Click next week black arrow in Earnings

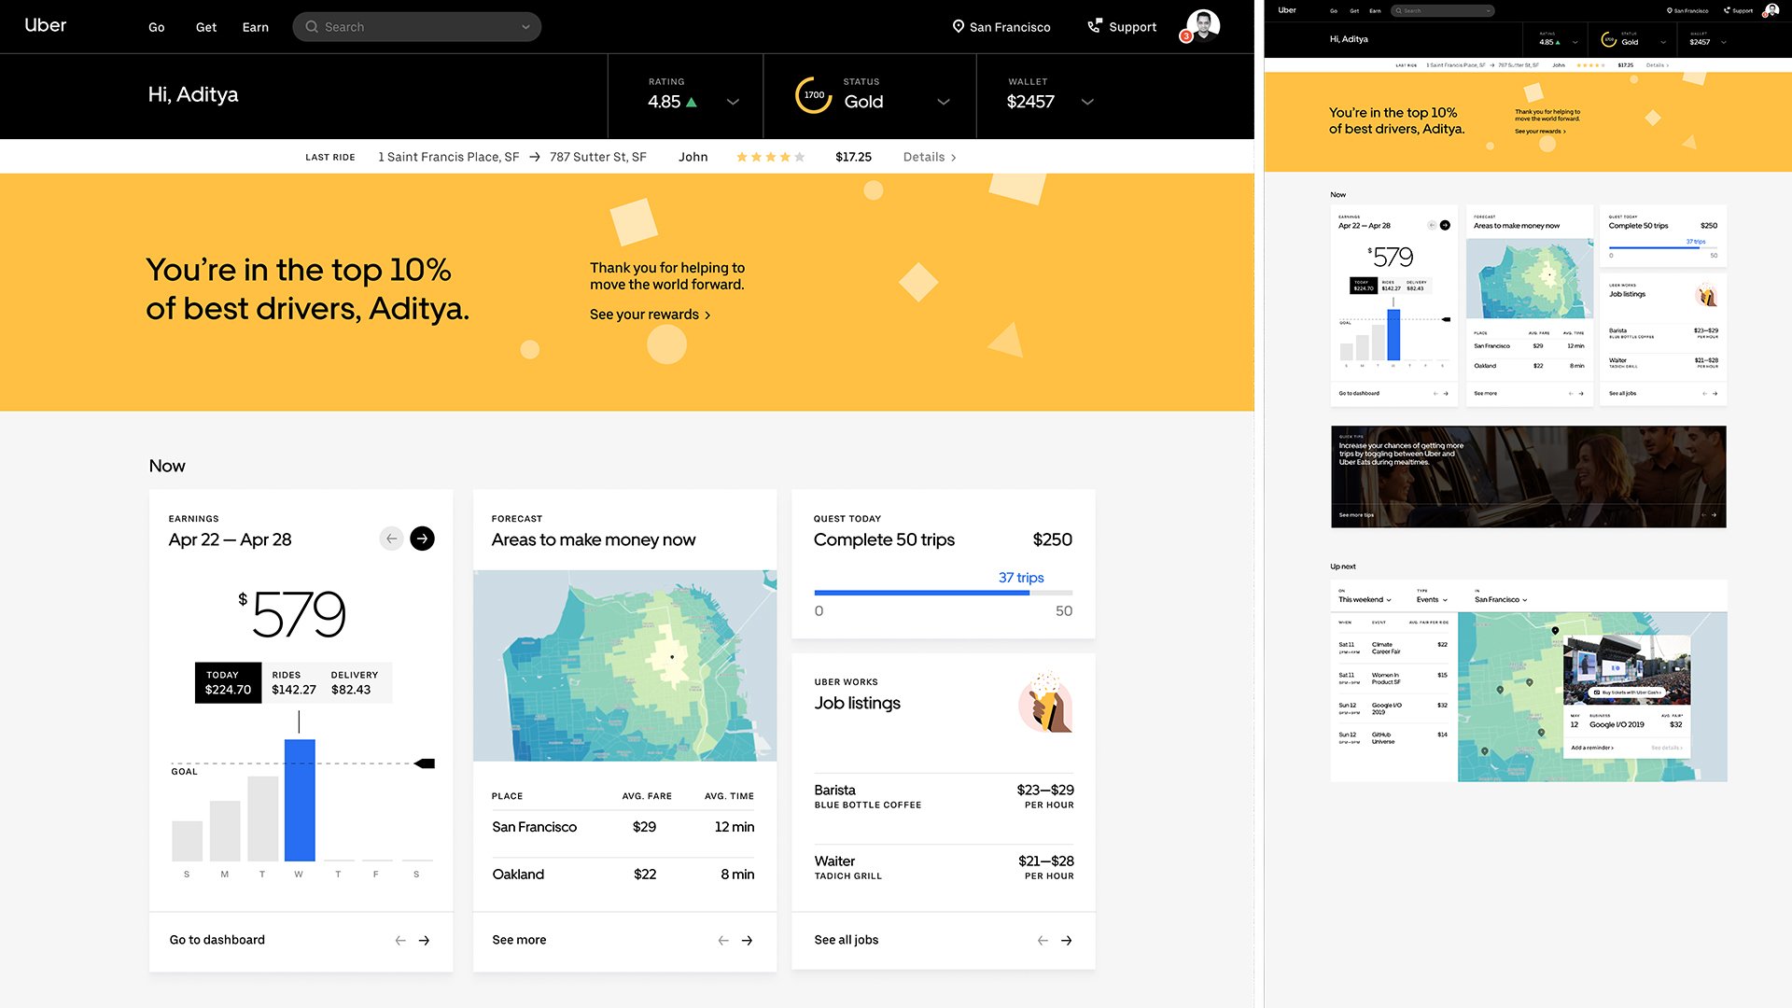pos(423,539)
